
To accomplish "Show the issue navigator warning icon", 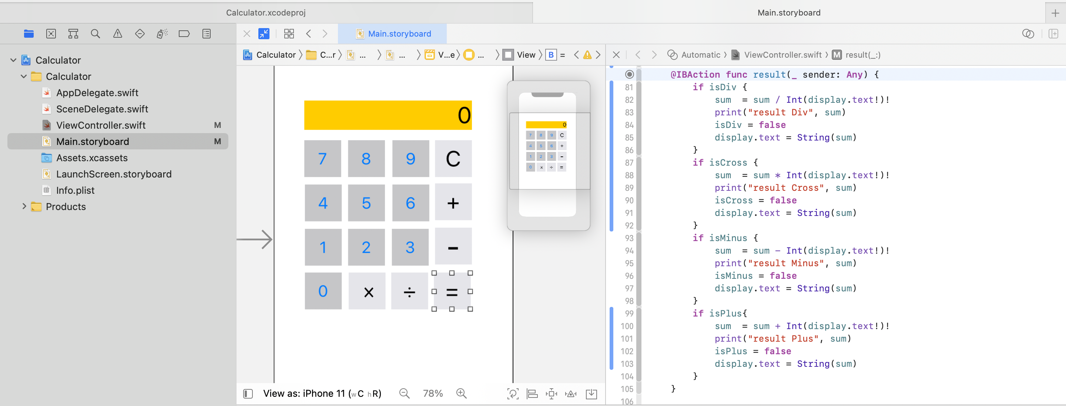I will coord(118,34).
